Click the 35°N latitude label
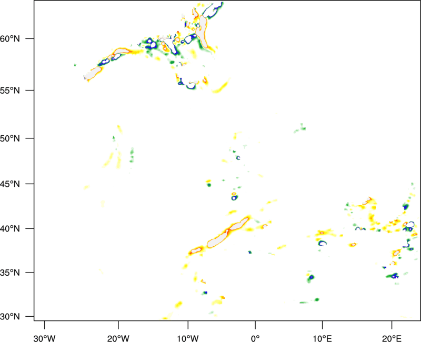The width and height of the screenshot is (421, 342). pos(10,273)
